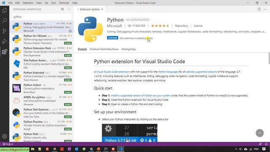Open the Run and Debug view

point(5,41)
